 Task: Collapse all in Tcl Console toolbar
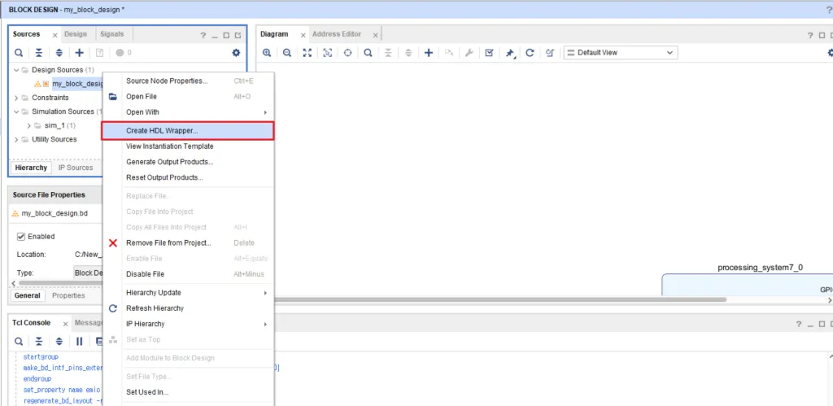click(39, 341)
